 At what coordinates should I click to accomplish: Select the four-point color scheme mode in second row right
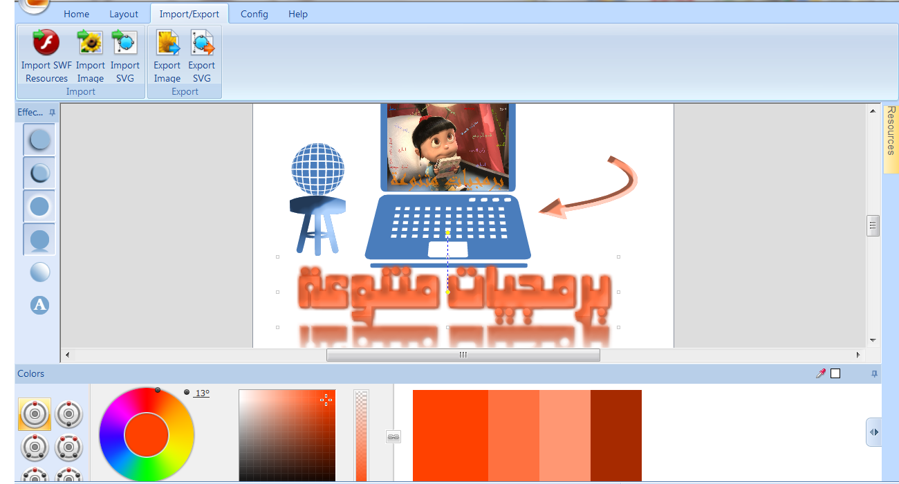(68, 447)
